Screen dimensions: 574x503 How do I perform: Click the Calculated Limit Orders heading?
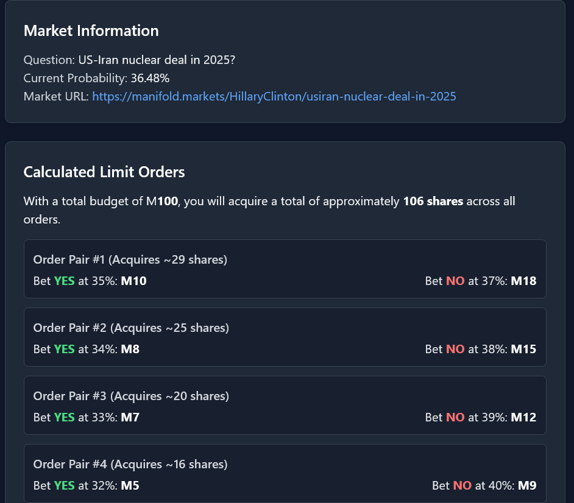coord(104,172)
